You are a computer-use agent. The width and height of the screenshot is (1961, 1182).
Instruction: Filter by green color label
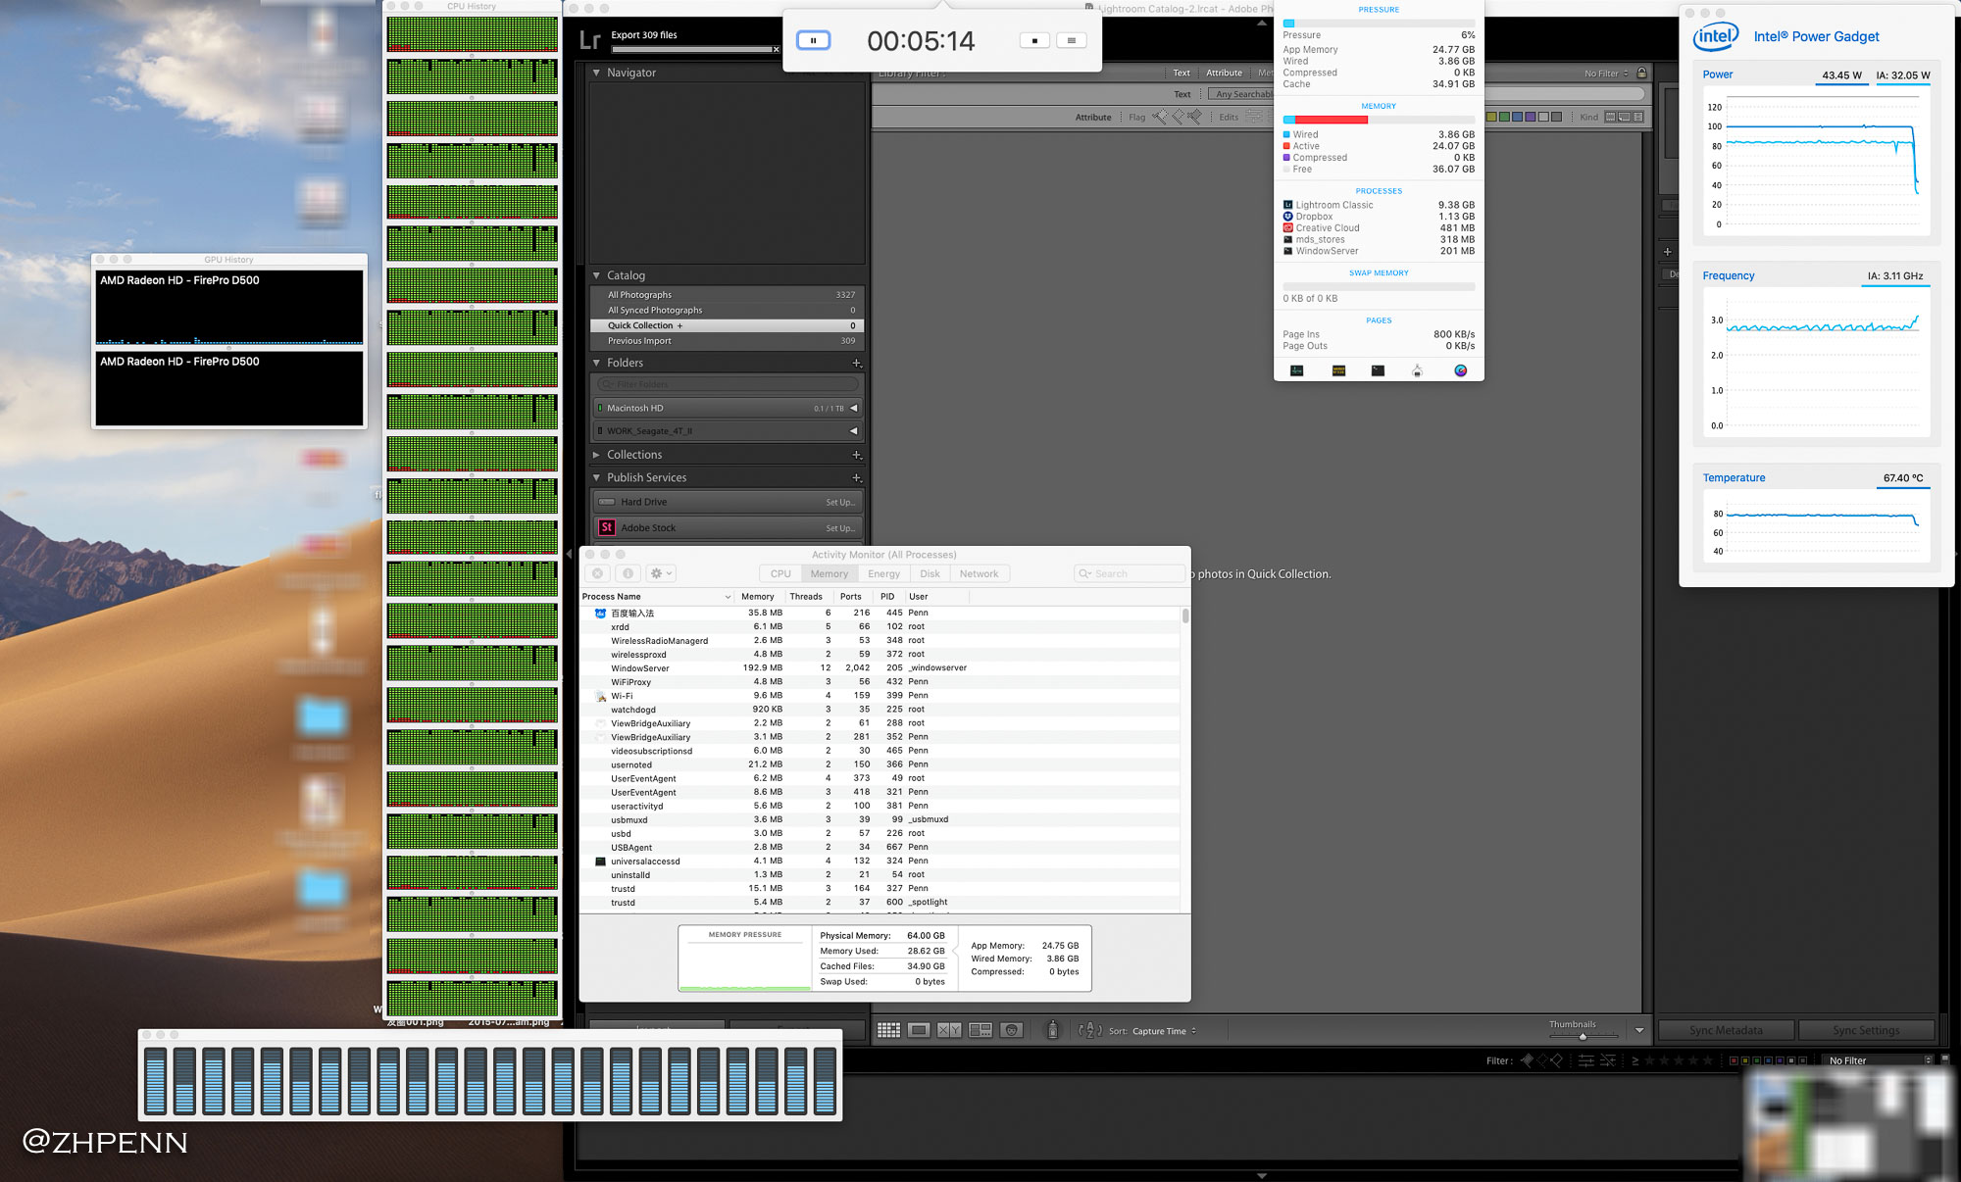coord(1505,117)
